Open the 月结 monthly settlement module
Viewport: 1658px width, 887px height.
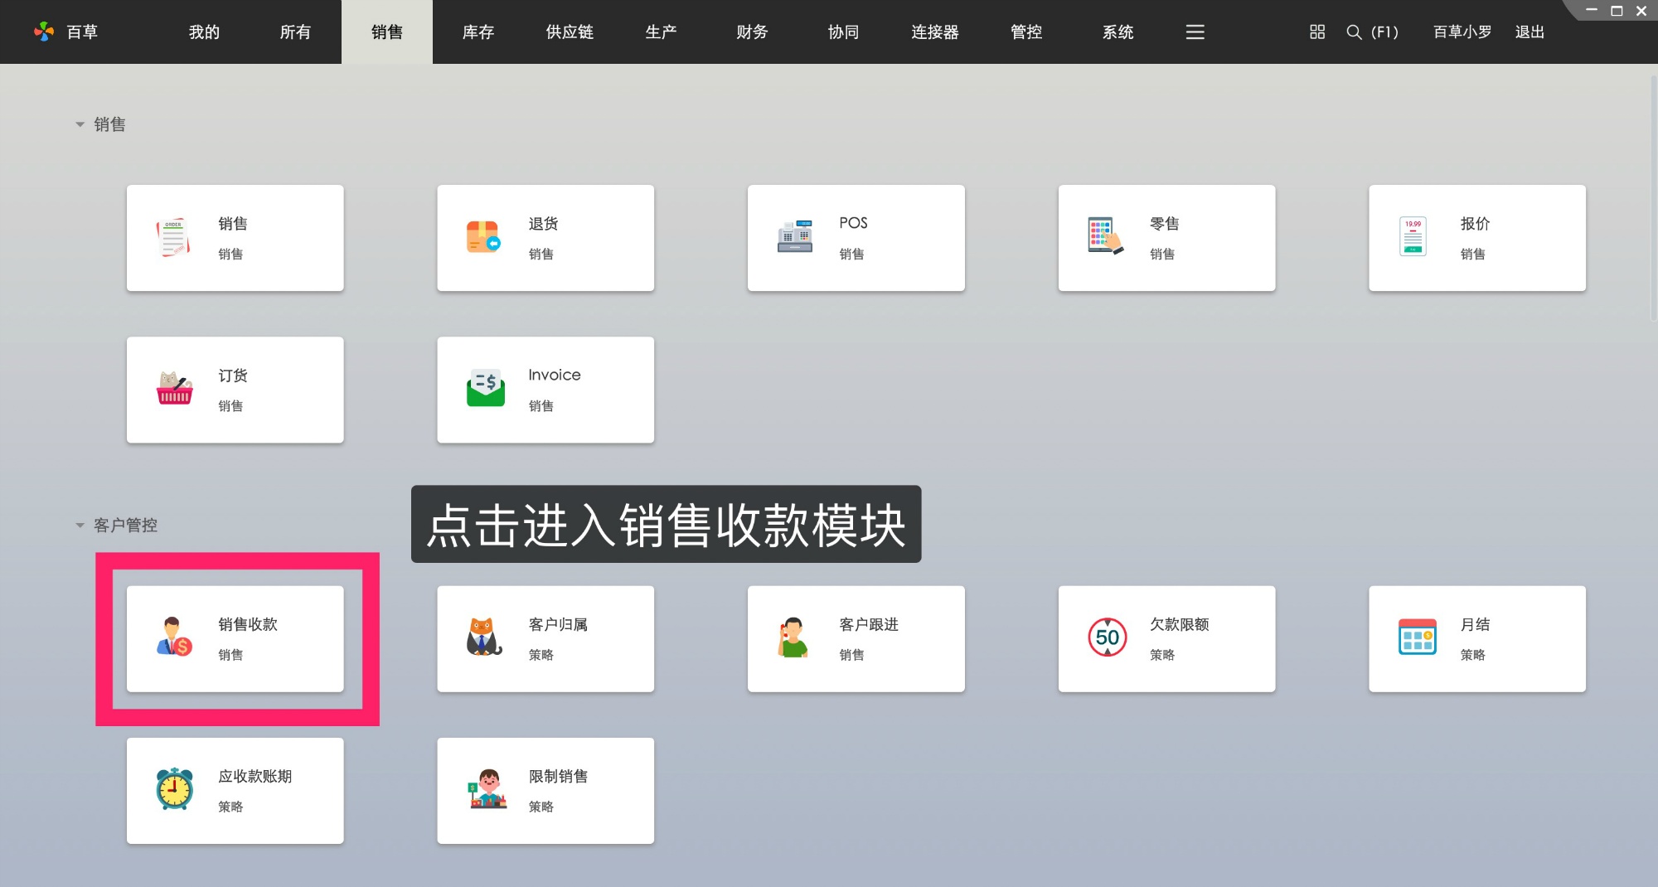pos(1476,638)
